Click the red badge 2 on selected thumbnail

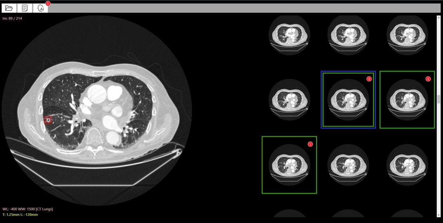[x=369, y=79]
